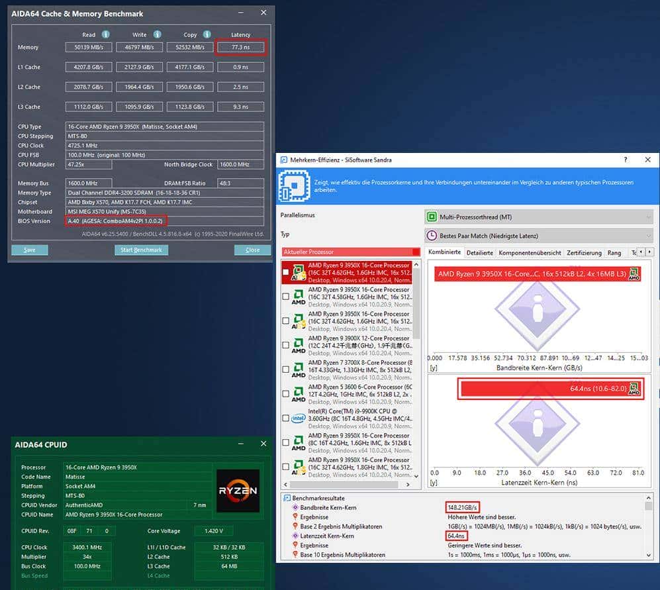This screenshot has width=660, height=590.
Task: Tick the Ryzen 9 3900X 12-Core checkbox
Action: point(285,345)
